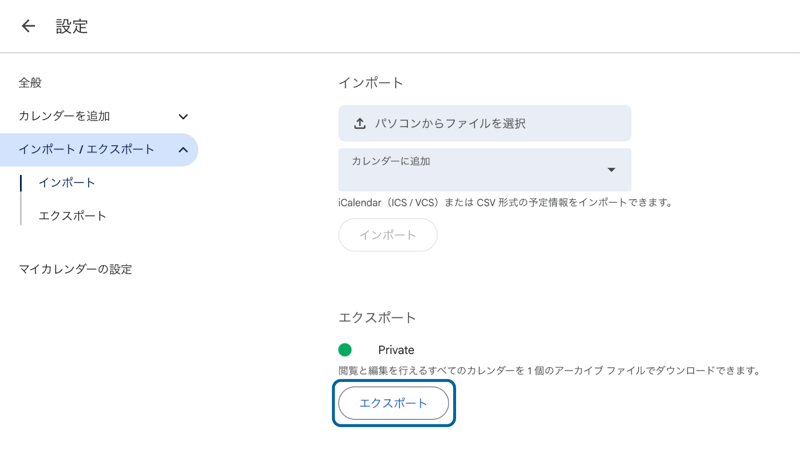Expand the カレンダーを追加 chevron
The height and width of the screenshot is (454, 800).
(x=183, y=117)
